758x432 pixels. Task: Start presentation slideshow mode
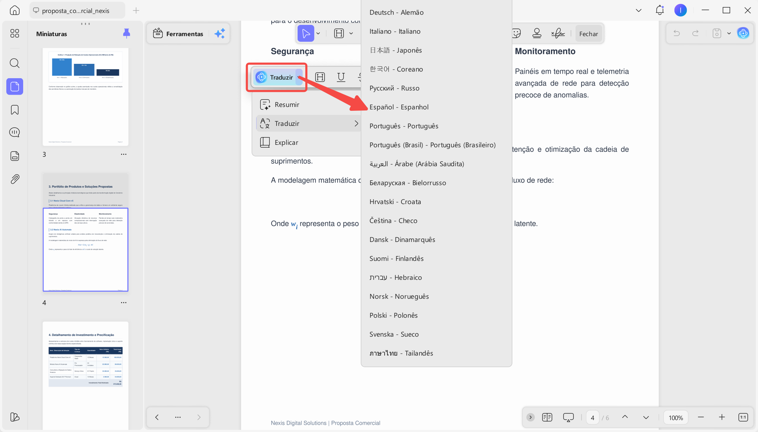[x=568, y=417]
